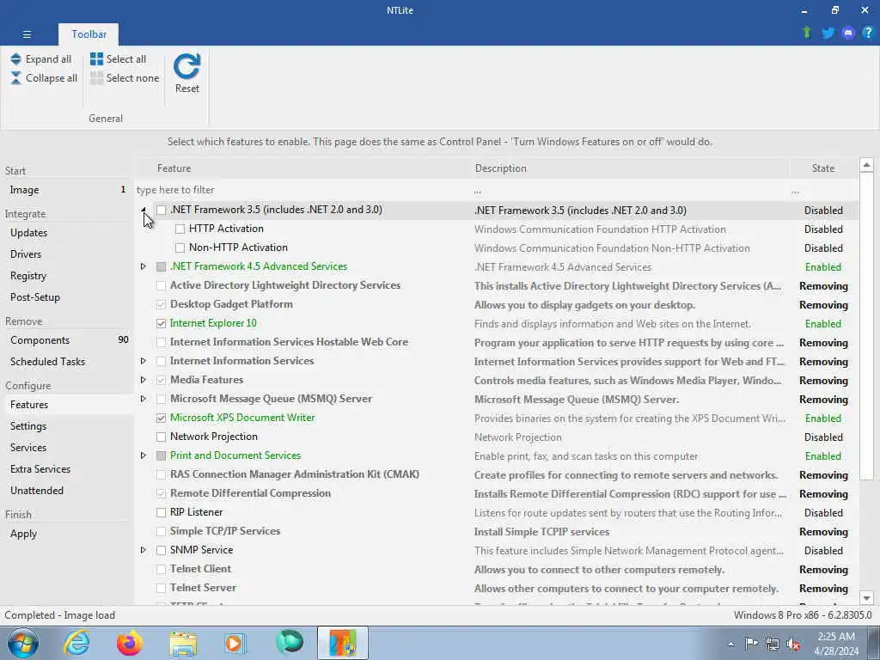Click the Reset circular arrow icon
Screen dimensions: 880x660
coord(186,66)
